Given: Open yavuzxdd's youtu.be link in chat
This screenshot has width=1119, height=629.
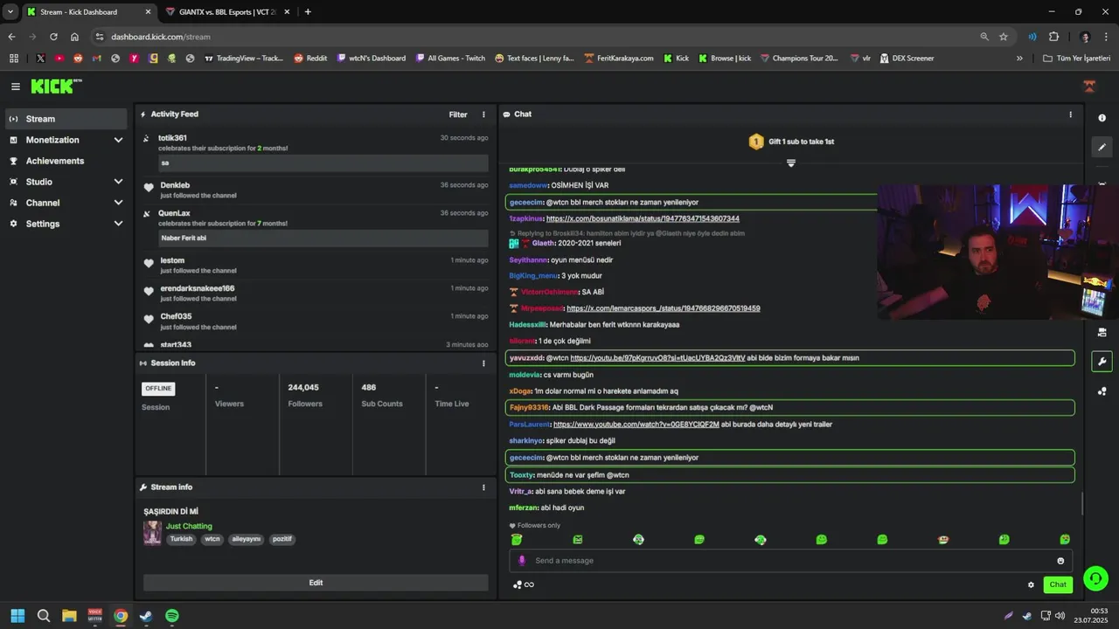Looking at the screenshot, I should pos(657,358).
